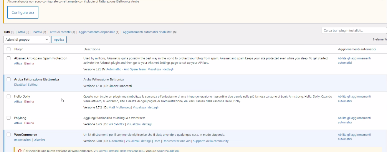This screenshot has height=152, width=387.
Task: Open the Automattic - Anti Spam Team author link
Action: pyautogui.click(x=126, y=69)
